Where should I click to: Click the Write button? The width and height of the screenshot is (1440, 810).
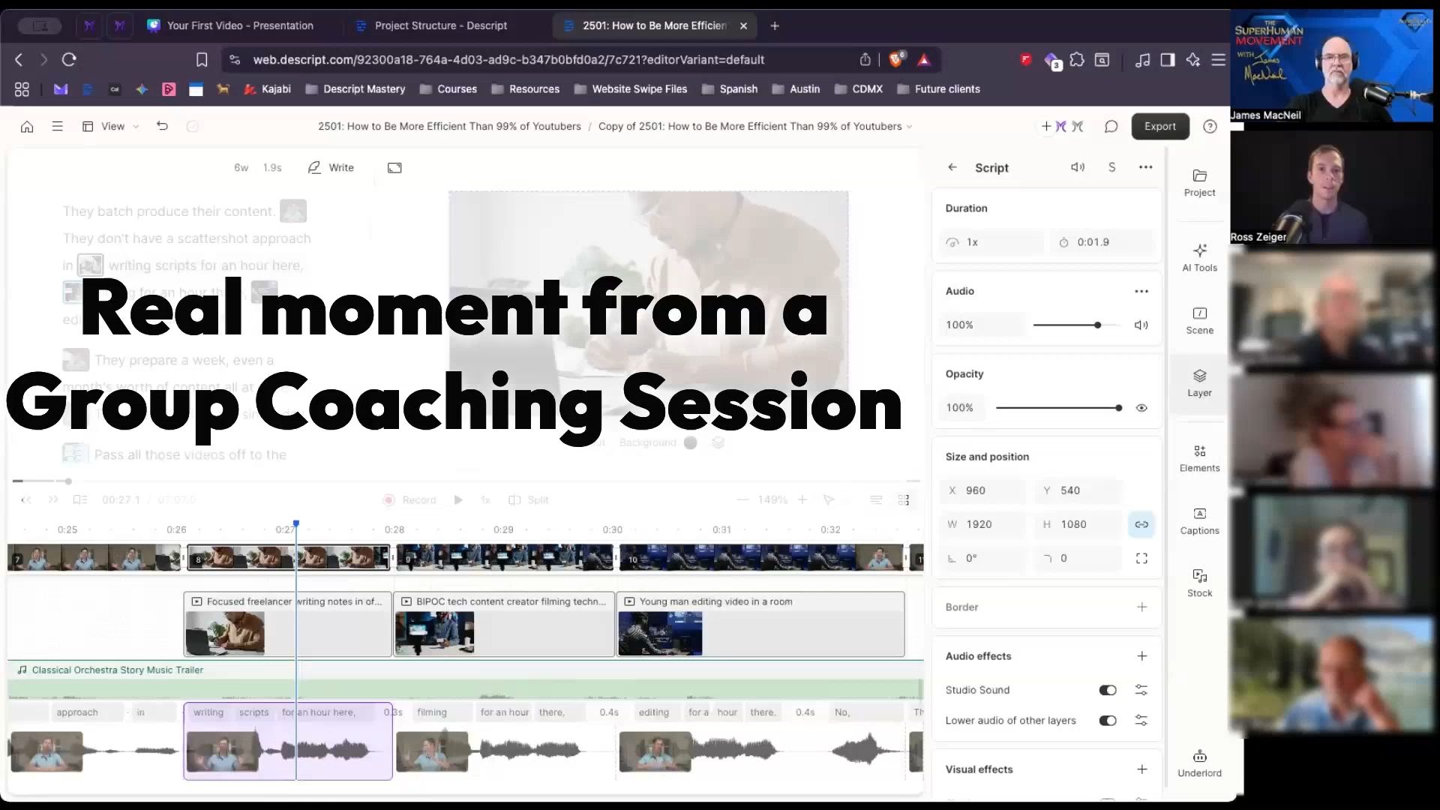(x=331, y=168)
